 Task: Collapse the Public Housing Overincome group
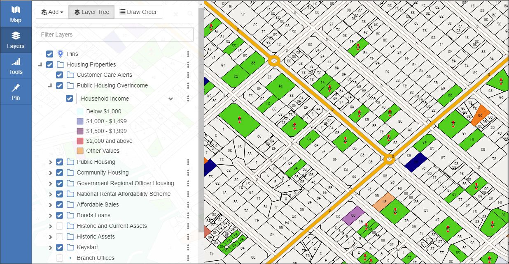(x=50, y=85)
